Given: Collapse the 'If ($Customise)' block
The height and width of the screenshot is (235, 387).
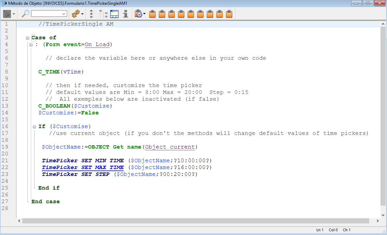Looking at the screenshot, I should pos(34,127).
